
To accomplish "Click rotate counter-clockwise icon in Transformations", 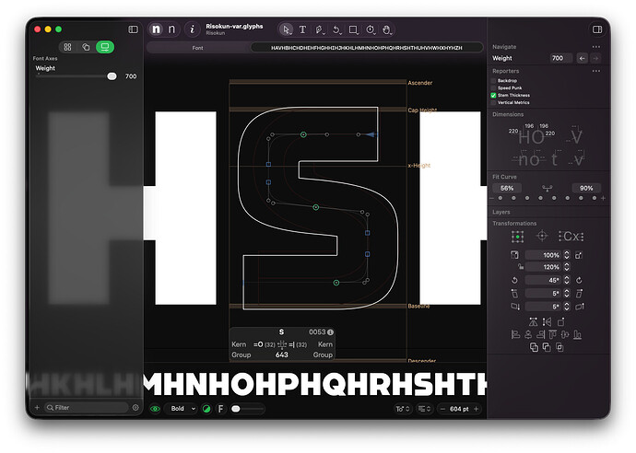I will (514, 280).
